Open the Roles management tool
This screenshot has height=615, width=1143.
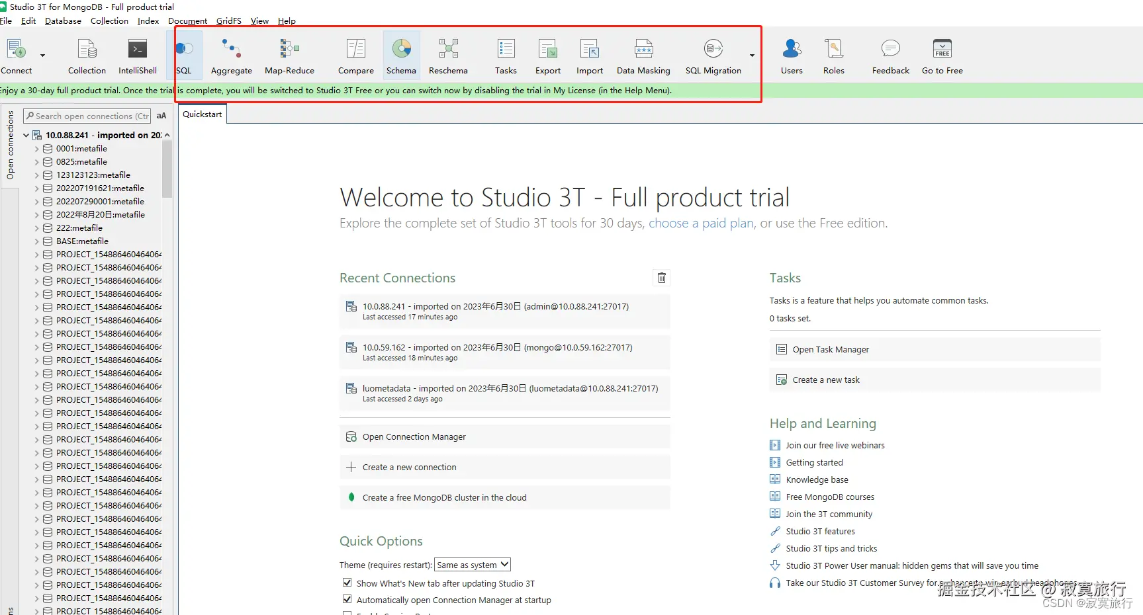[x=834, y=56]
